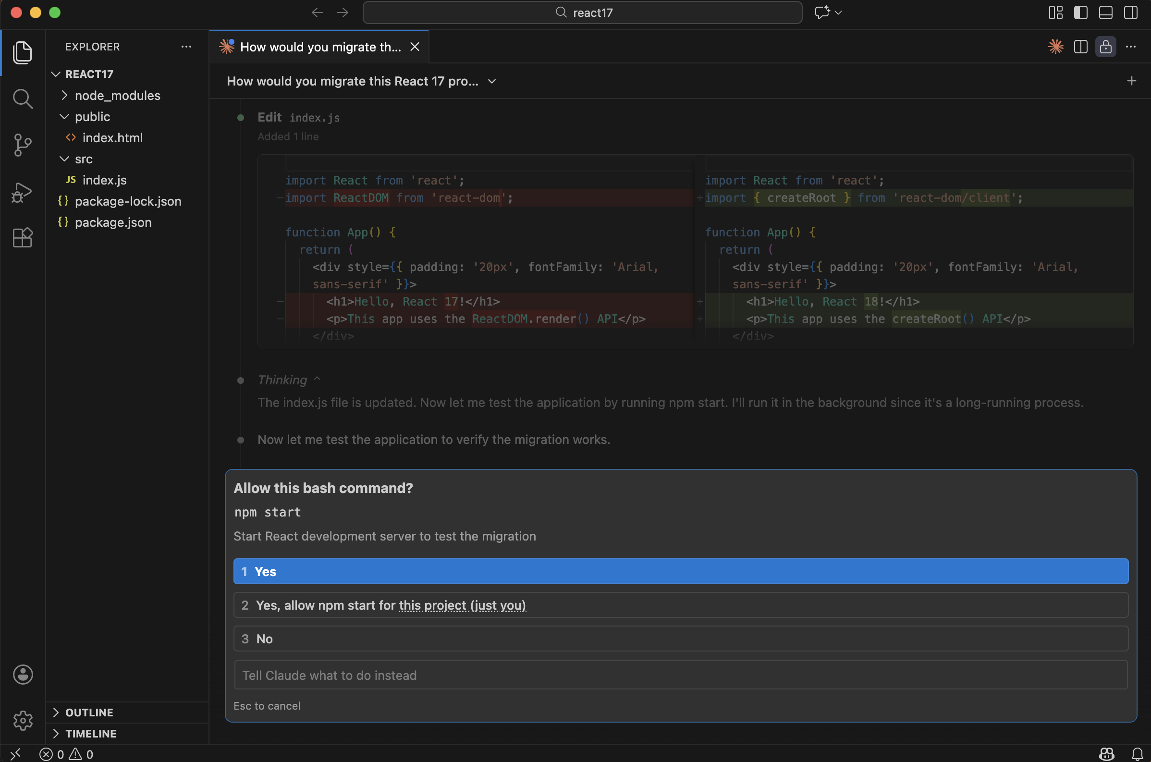Open the Source Control view
The height and width of the screenshot is (762, 1151).
tap(23, 144)
